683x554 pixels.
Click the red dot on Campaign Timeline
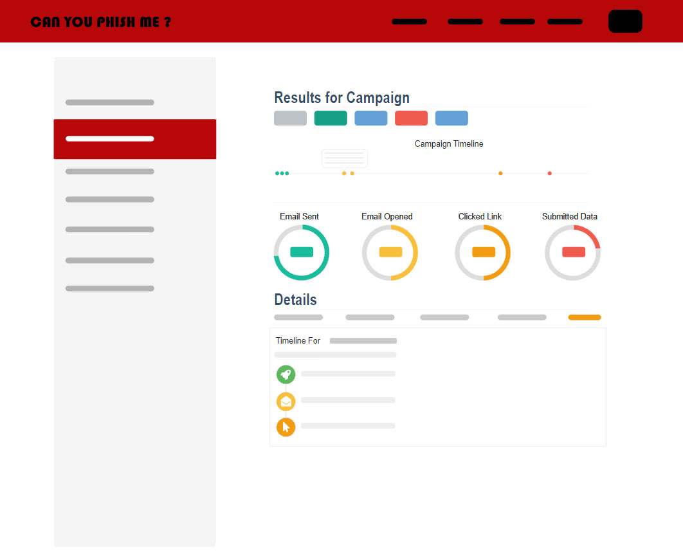[550, 174]
